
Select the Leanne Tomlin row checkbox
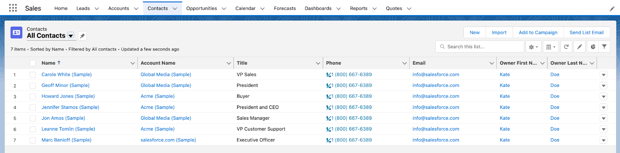click(33, 129)
